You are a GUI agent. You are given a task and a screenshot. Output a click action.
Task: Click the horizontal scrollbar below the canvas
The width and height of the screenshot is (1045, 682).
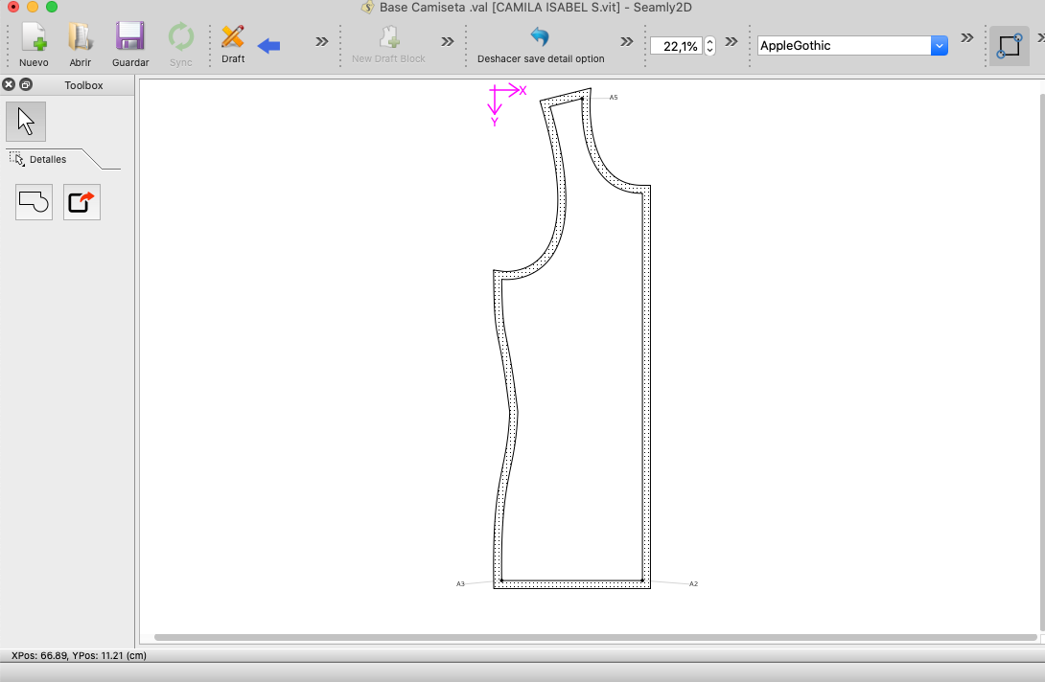(594, 637)
